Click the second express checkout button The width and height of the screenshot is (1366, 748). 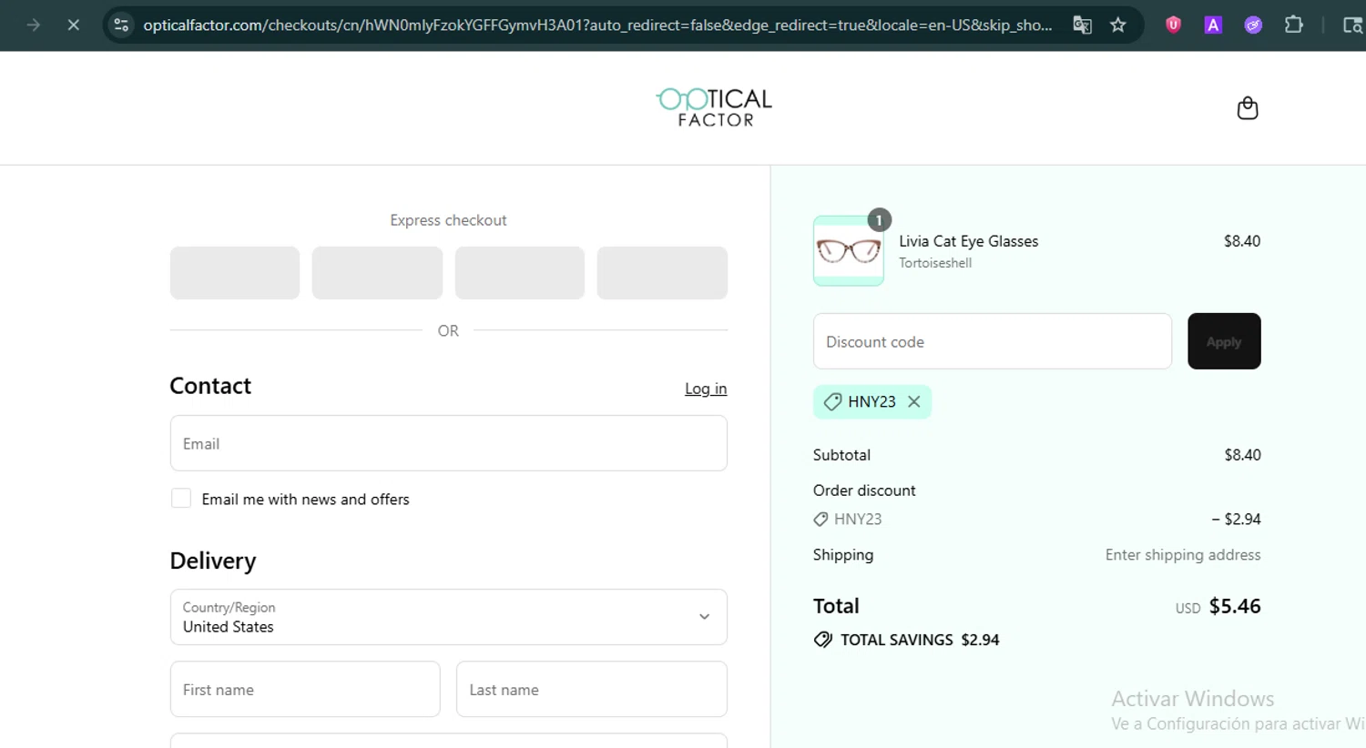pos(377,273)
